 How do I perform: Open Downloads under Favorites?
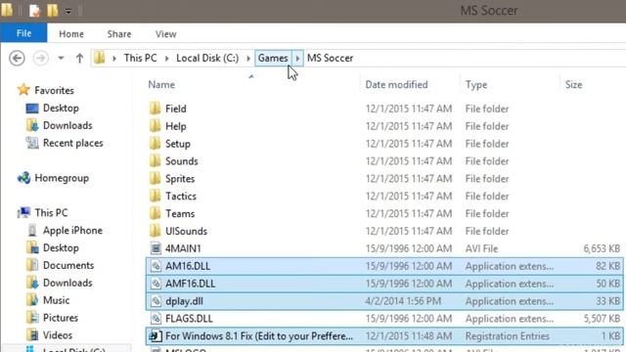pyautogui.click(x=67, y=126)
